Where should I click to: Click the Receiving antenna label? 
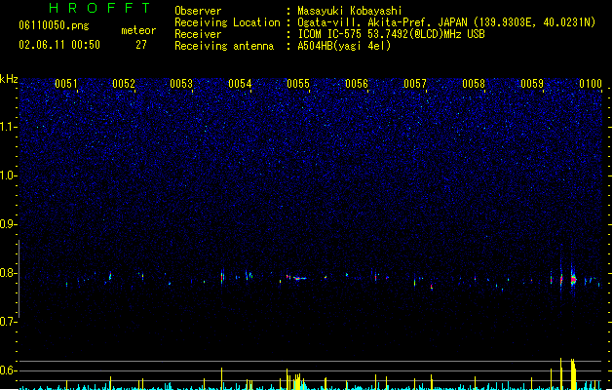tap(224, 46)
